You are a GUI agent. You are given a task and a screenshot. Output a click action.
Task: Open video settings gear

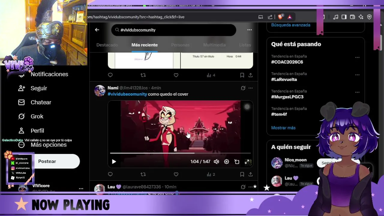coord(226,162)
